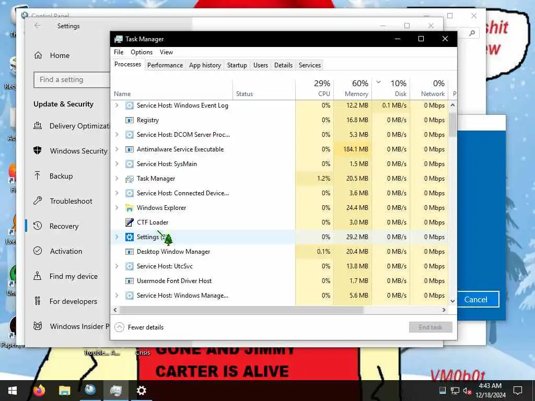Open File Explorer from the taskbar
Image resolution: width=535 pixels, height=401 pixels.
(x=64, y=391)
